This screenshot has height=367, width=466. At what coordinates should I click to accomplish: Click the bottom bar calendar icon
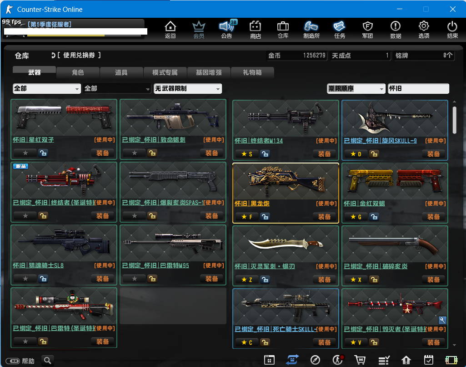click(x=269, y=360)
